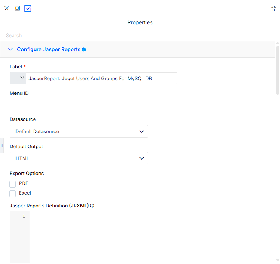Click the empty Menu ID field
The image size is (280, 264).
click(86, 104)
